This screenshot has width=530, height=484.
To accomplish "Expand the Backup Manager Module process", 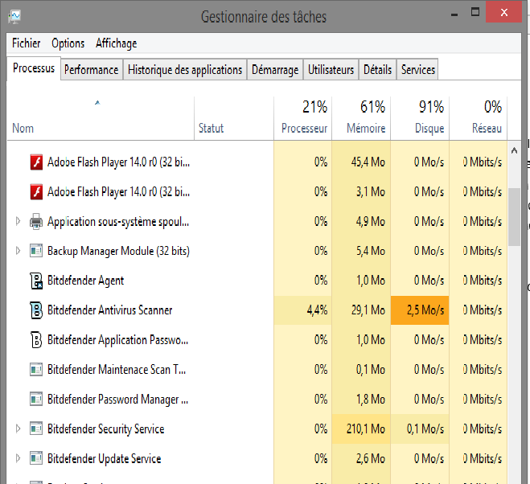I will (18, 251).
